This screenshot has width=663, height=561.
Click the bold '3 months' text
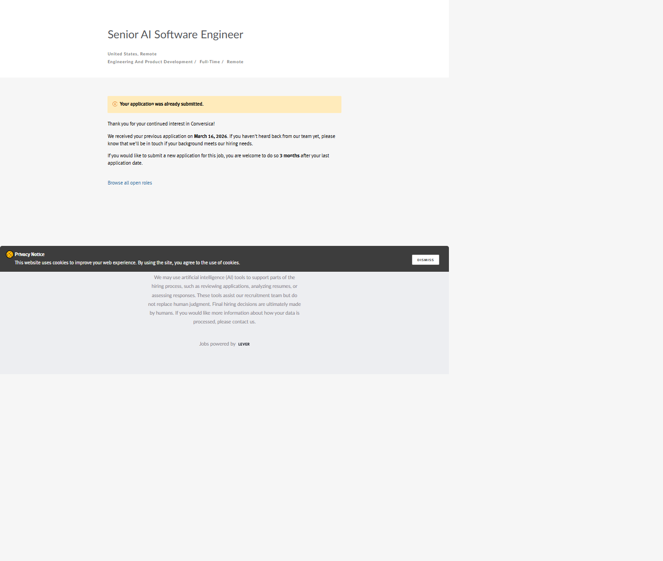coord(289,156)
